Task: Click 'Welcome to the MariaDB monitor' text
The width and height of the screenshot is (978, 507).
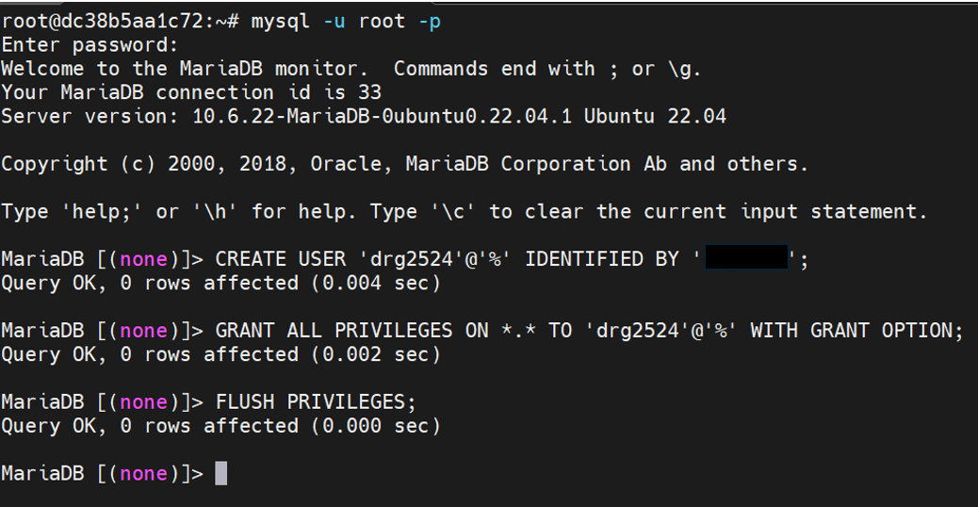Action: click(x=185, y=69)
